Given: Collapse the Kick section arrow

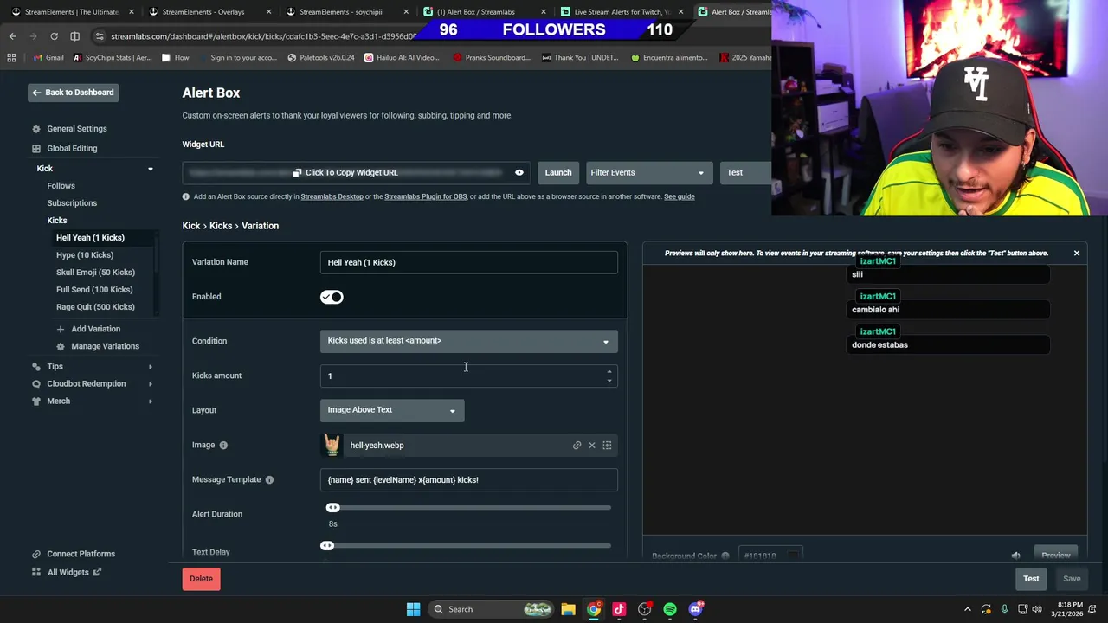Looking at the screenshot, I should pos(151,169).
